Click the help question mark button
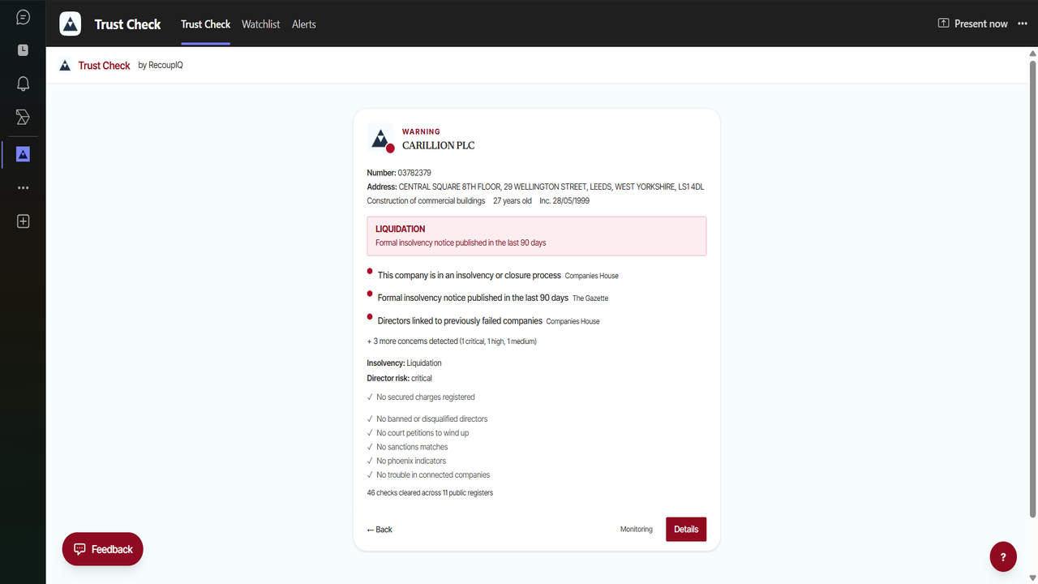Screen dimensions: 1038x584 point(1003,557)
